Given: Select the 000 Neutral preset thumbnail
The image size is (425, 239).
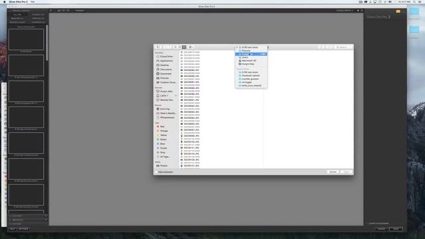Looking at the screenshot, I should point(26,40).
